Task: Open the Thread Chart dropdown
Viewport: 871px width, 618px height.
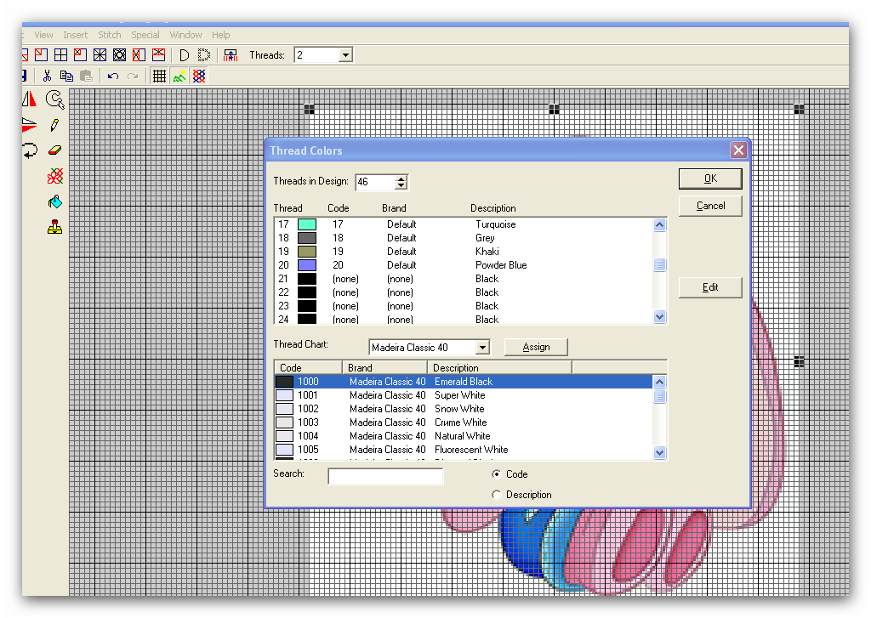Action: coord(482,348)
